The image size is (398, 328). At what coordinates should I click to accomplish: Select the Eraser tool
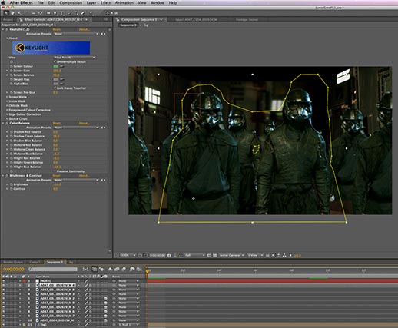pos(82,13)
